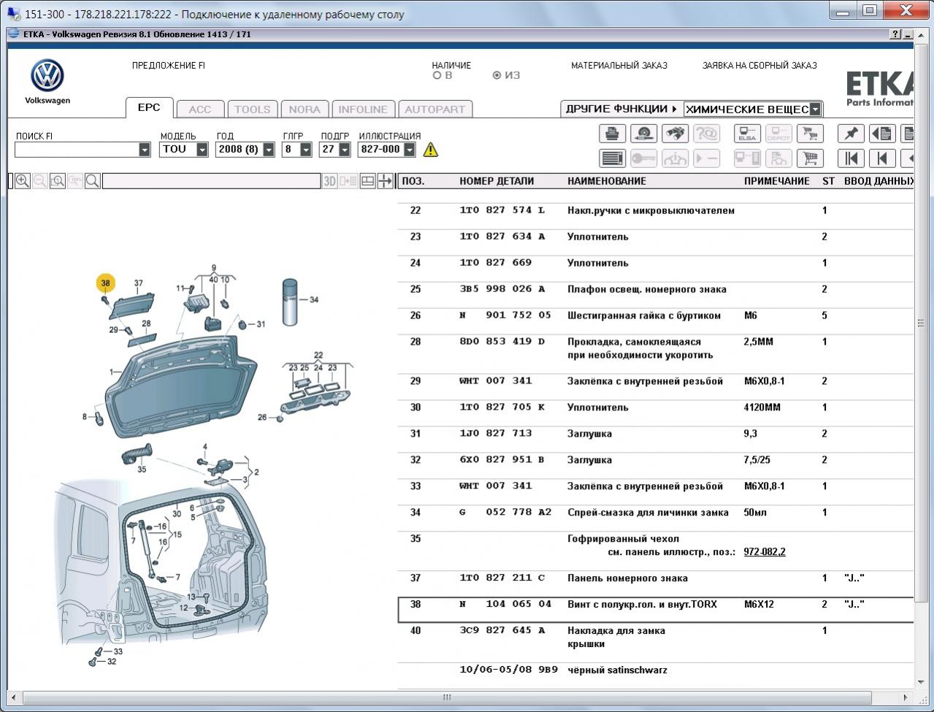Click the previous illustration page icon
Screen dimensions: 934x712
click(x=883, y=134)
